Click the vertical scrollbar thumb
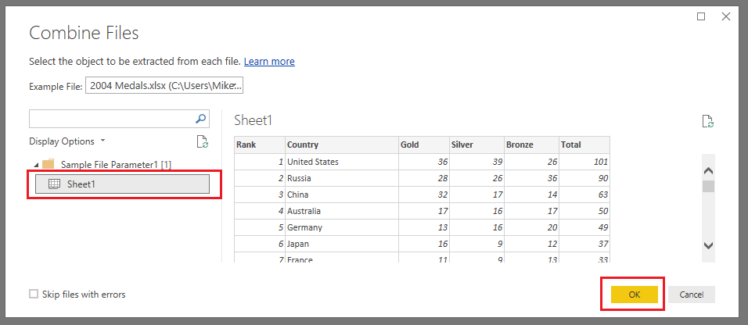 pos(708,186)
